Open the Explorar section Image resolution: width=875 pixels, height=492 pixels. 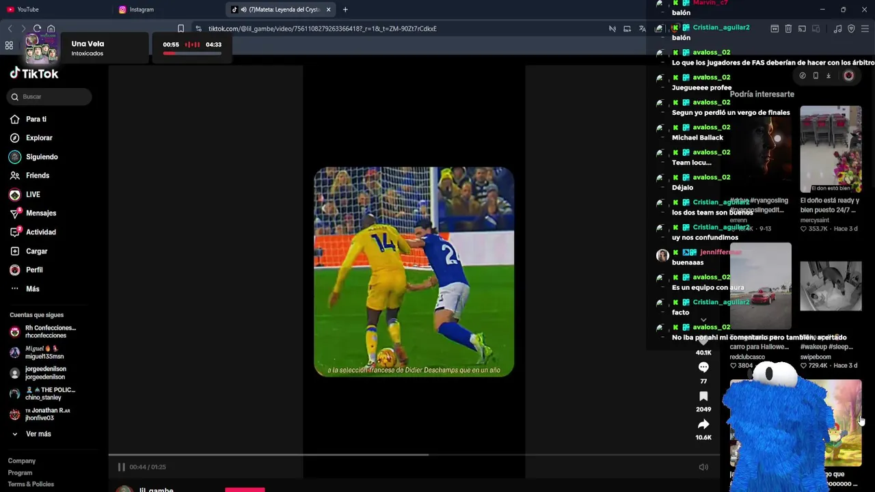(39, 138)
